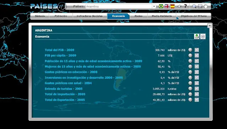The width and height of the screenshot is (227, 129).
Task: Open the Medio Ambiente tab
Action: (162, 16)
